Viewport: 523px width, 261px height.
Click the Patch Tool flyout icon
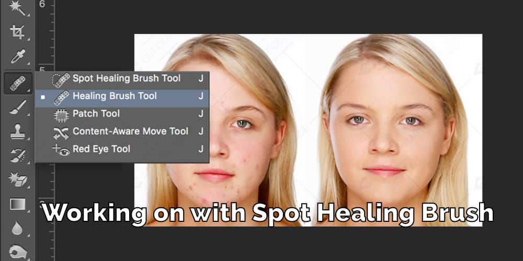pyautogui.click(x=61, y=115)
